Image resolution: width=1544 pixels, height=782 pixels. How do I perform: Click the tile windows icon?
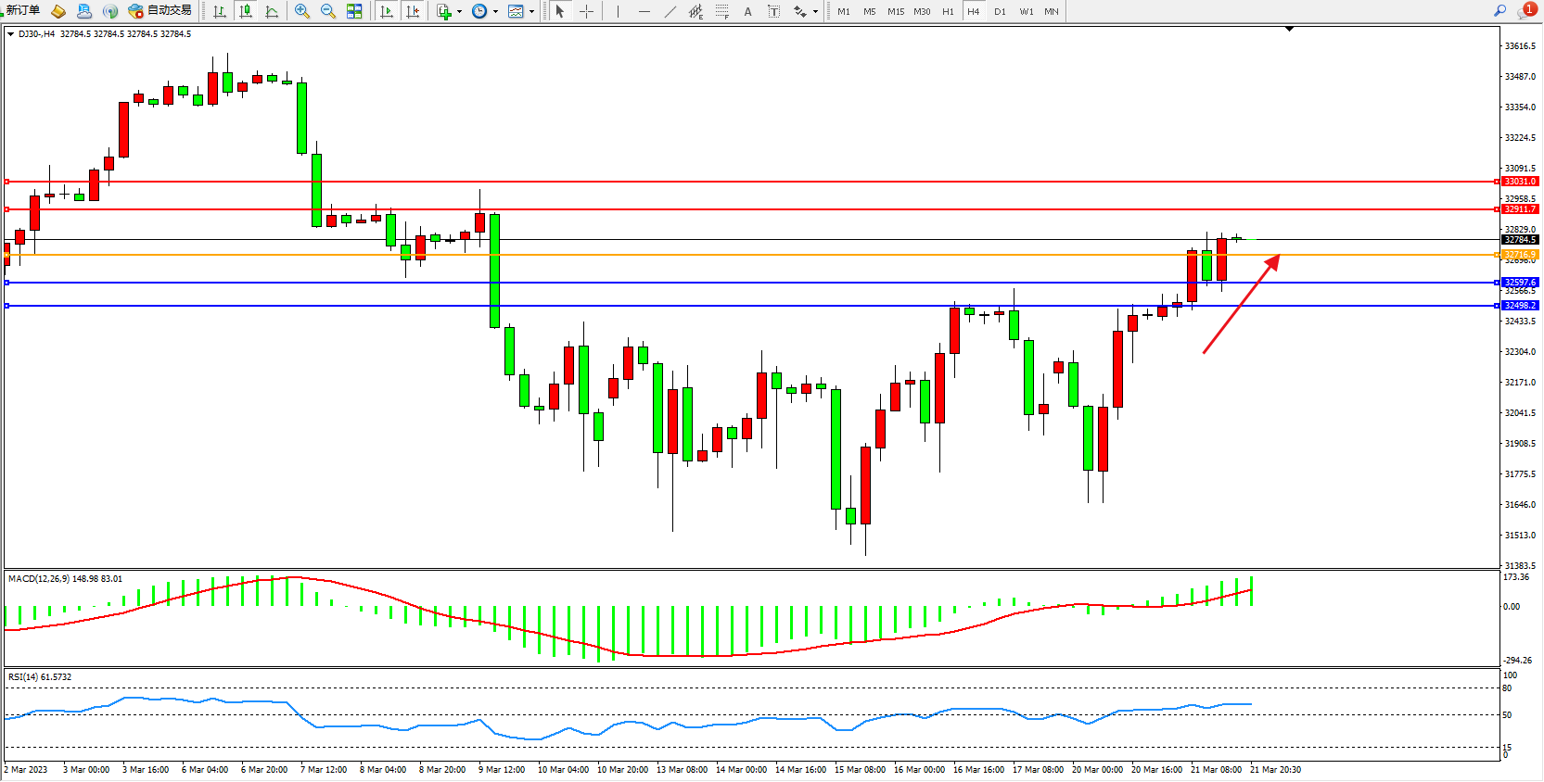(354, 11)
